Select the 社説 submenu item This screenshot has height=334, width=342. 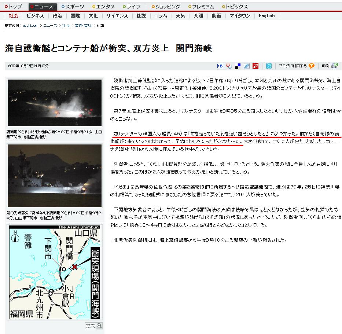(141, 16)
